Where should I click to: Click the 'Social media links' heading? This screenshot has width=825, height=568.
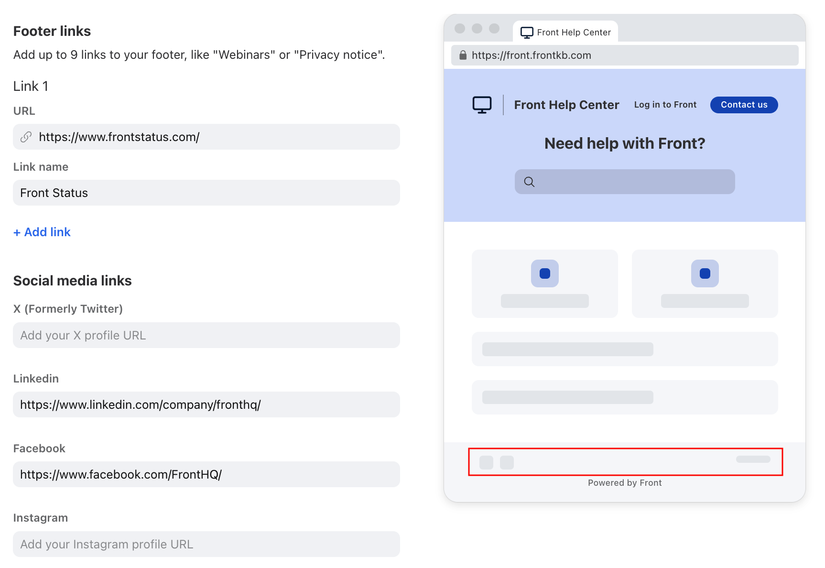coord(73,281)
